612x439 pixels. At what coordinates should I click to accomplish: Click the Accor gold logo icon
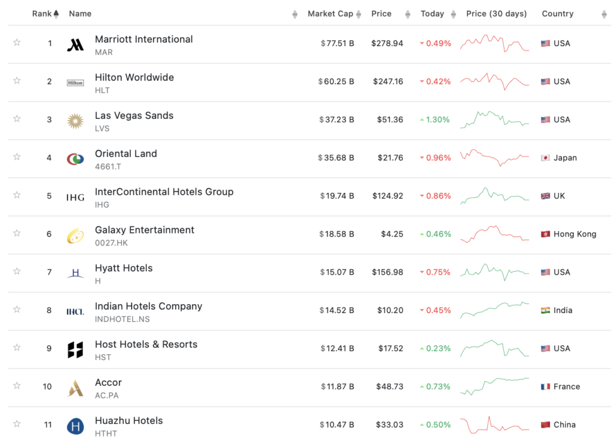pyautogui.click(x=75, y=388)
